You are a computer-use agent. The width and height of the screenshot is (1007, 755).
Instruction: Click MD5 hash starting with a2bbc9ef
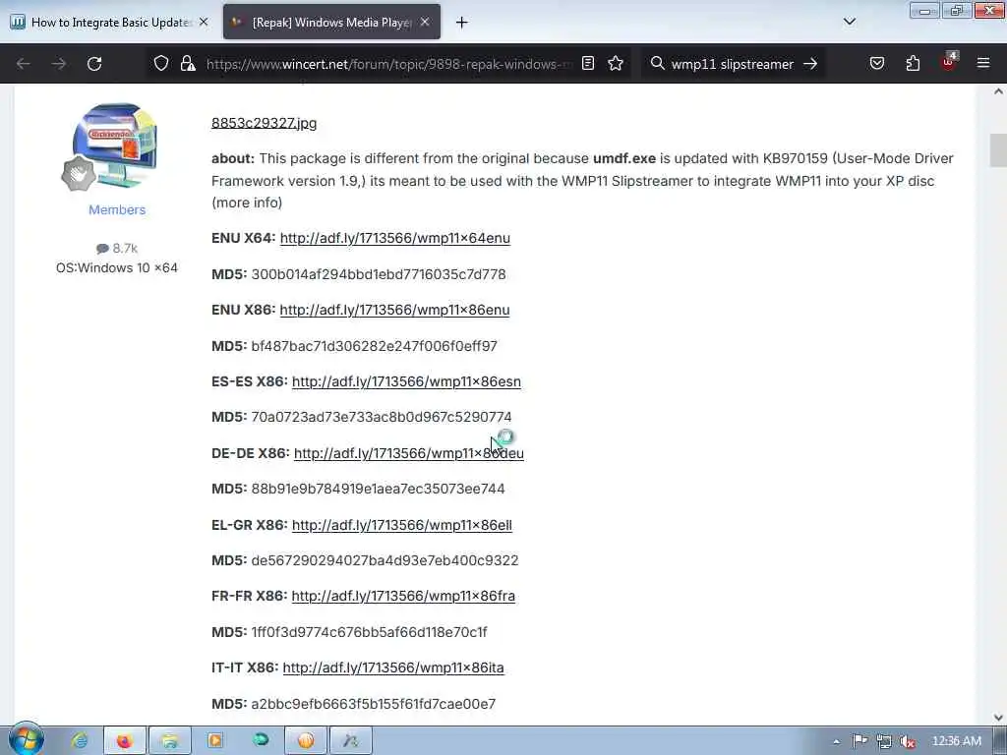click(x=373, y=704)
